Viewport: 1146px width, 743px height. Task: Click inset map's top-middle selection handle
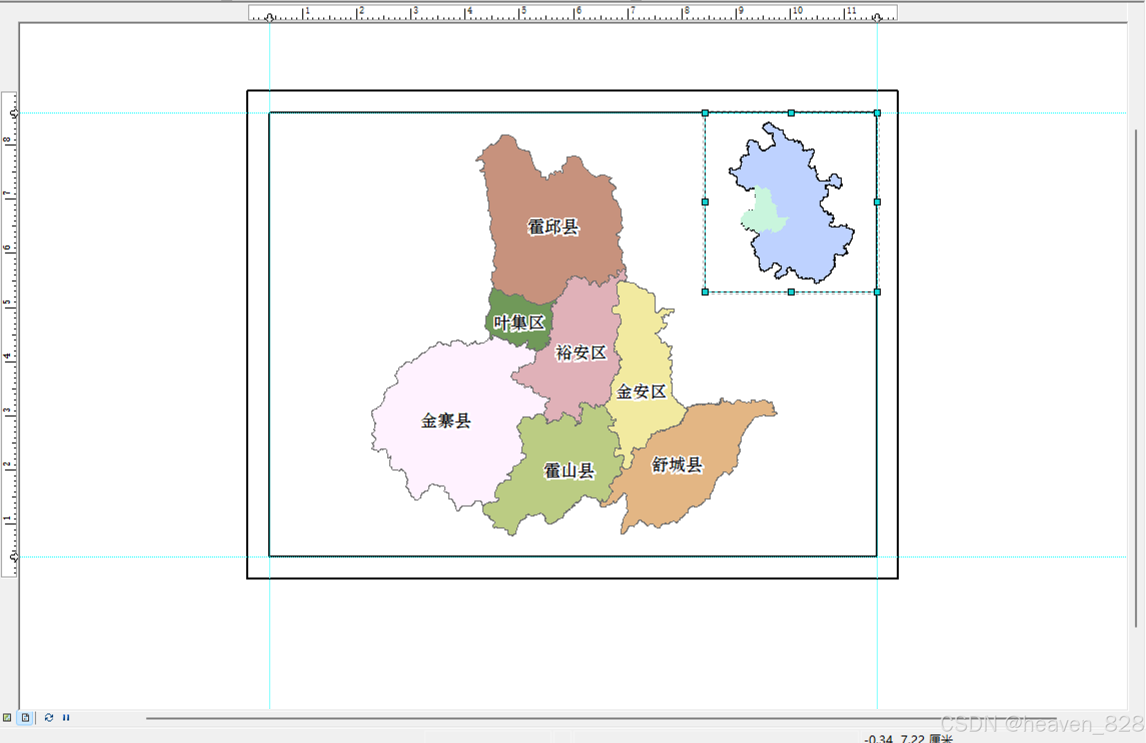791,113
